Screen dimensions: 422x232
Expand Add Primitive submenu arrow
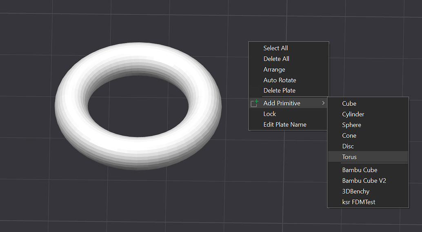pos(323,103)
